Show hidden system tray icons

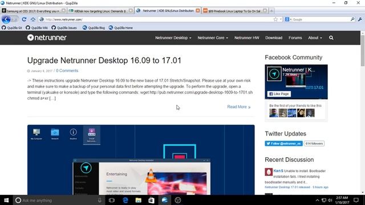tap(317, 200)
